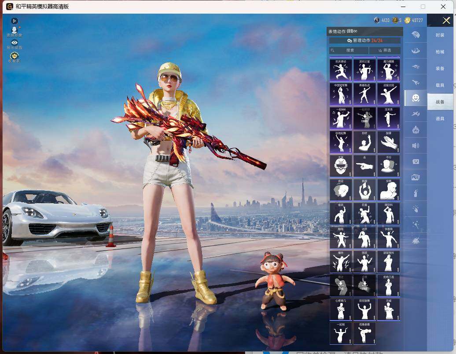Click the 管理动作 24/24 button
456x354 pixels.
(x=365, y=40)
